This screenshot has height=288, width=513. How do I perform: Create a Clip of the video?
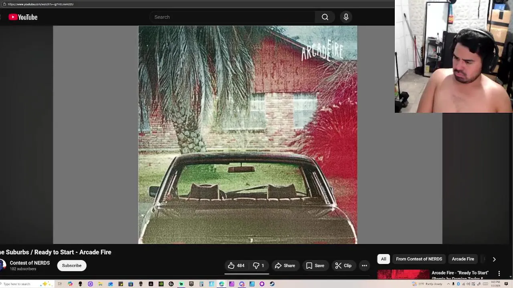(x=343, y=266)
